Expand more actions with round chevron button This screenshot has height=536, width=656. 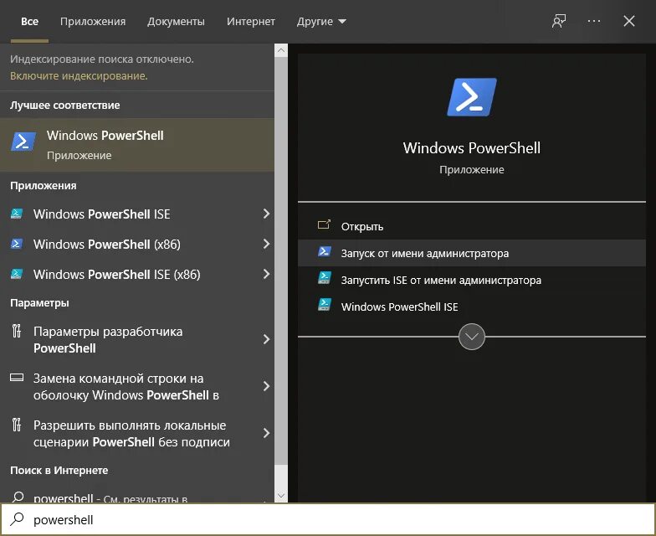click(x=472, y=337)
